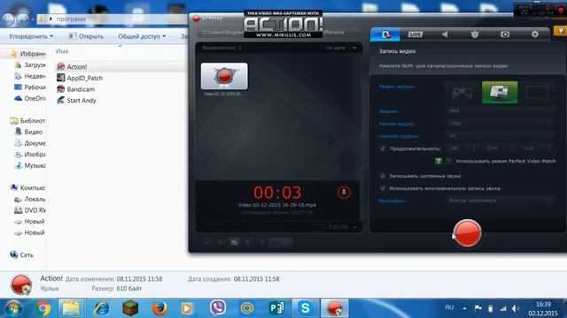Viewport: 567px width, 318px height.
Task: Click the RU language indicator
Action: coord(449,307)
